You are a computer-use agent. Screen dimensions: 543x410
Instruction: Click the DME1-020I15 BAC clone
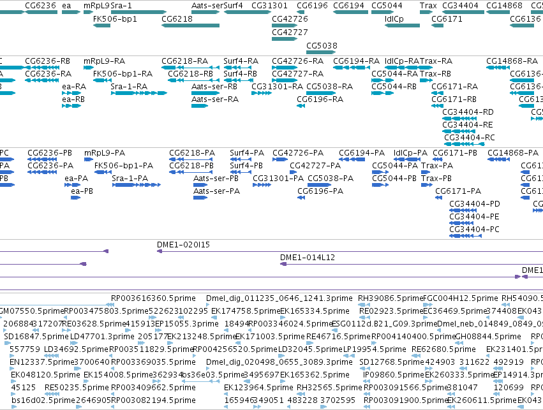[350, 251]
